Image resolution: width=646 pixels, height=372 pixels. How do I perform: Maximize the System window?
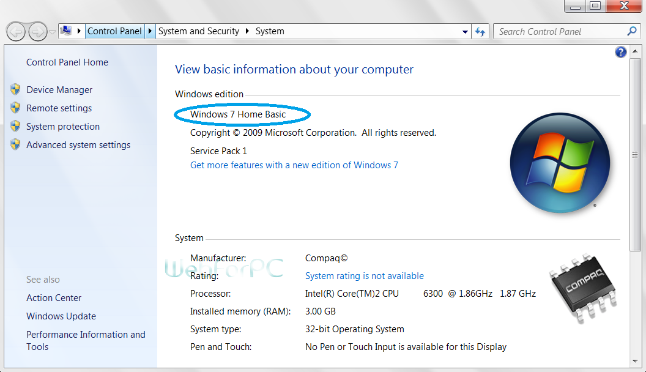click(595, 6)
